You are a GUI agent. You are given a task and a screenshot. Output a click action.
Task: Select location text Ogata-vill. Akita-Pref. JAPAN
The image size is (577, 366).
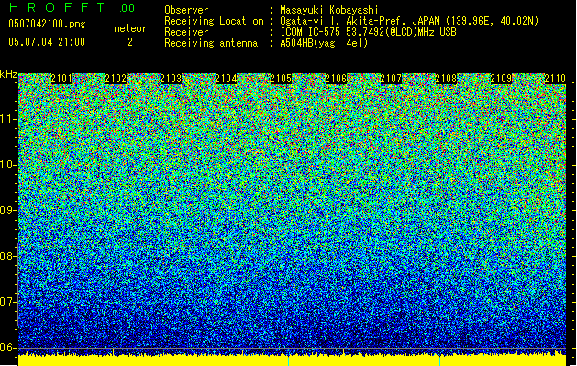[x=360, y=21]
